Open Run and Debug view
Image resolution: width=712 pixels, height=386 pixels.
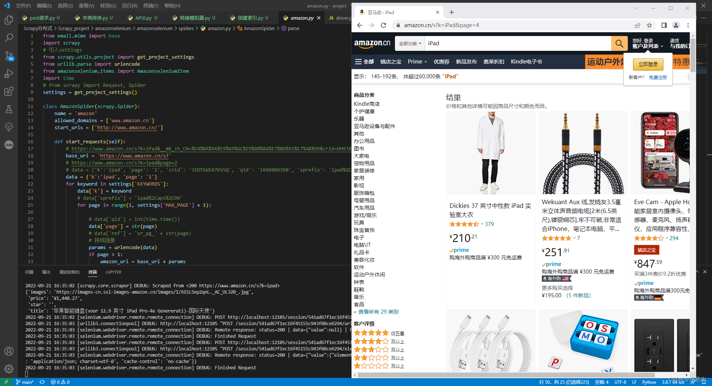tap(9, 73)
